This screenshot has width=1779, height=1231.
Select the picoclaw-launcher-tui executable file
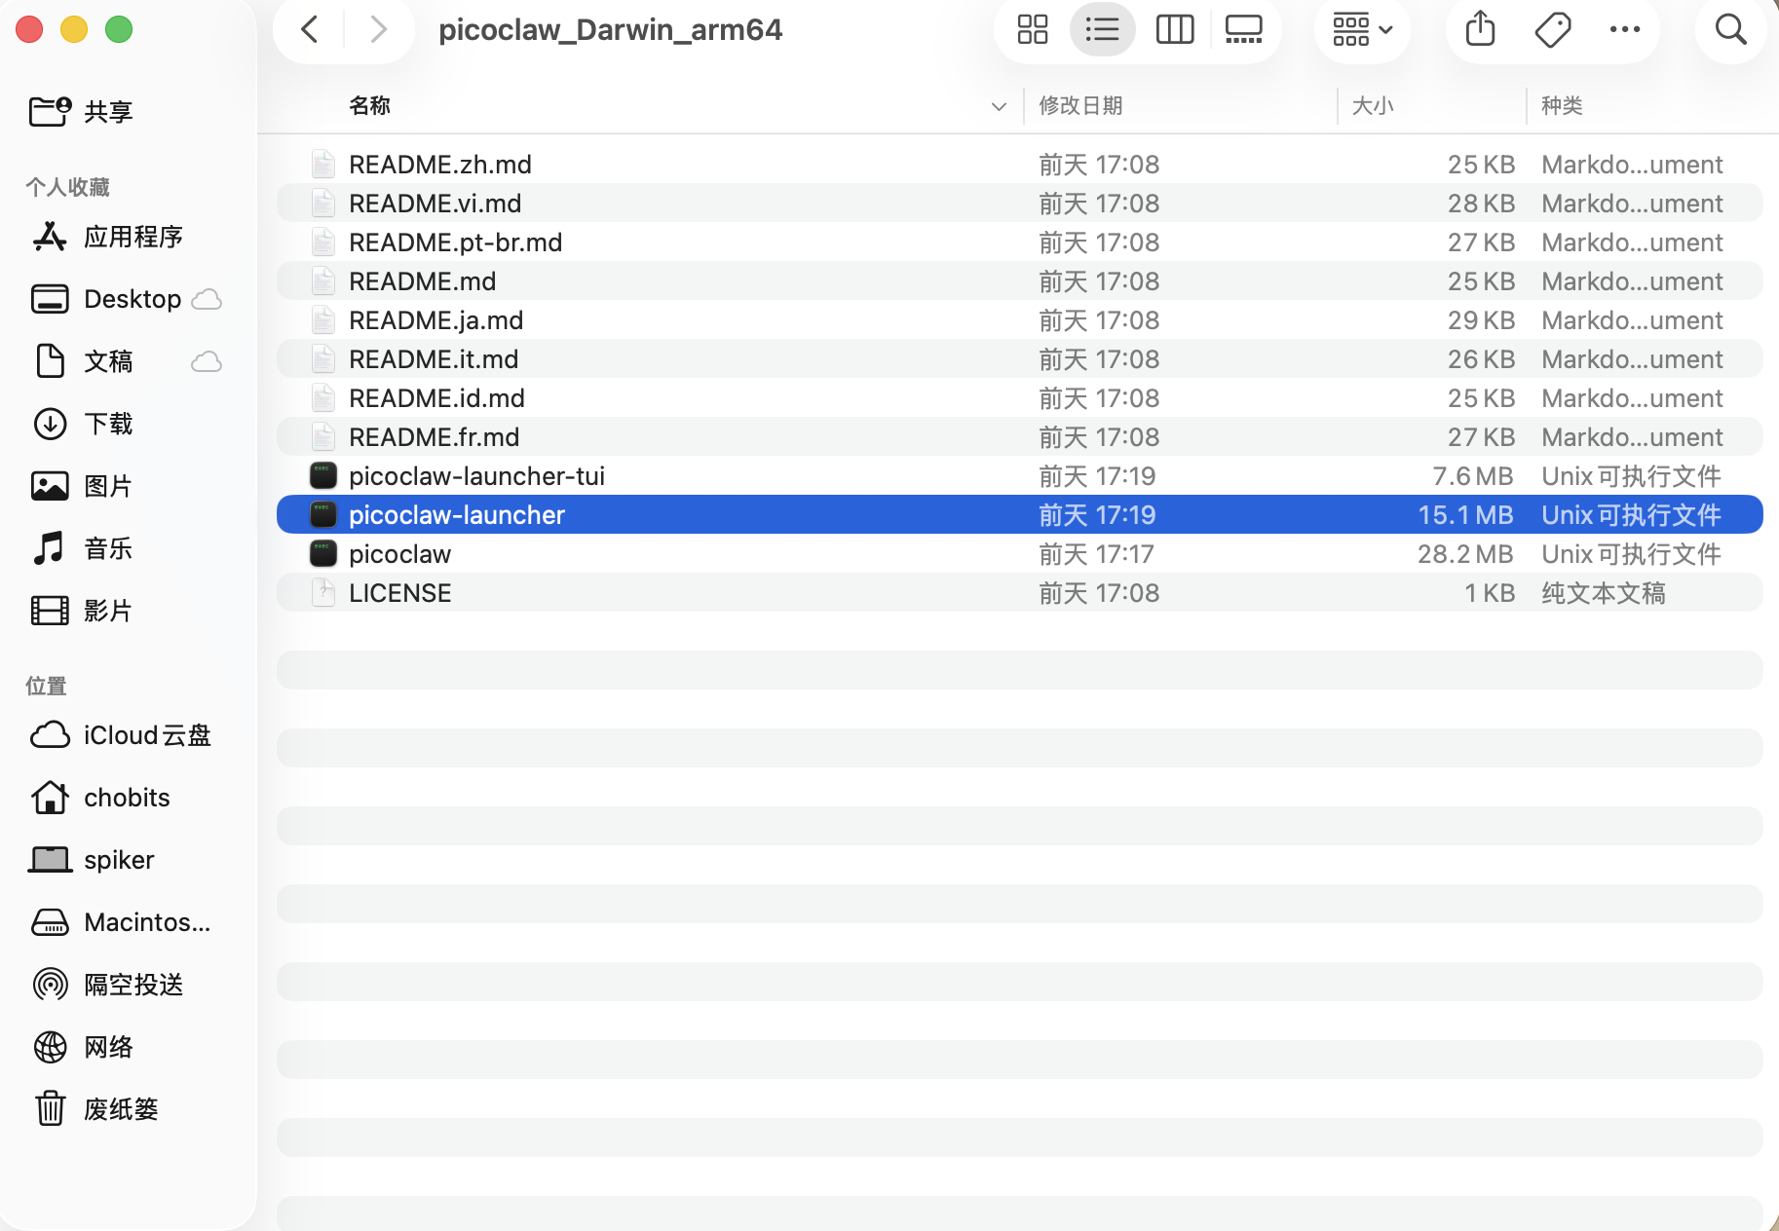click(x=476, y=476)
